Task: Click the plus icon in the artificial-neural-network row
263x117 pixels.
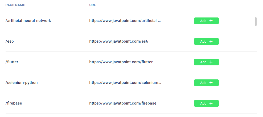Action: pos(211,21)
